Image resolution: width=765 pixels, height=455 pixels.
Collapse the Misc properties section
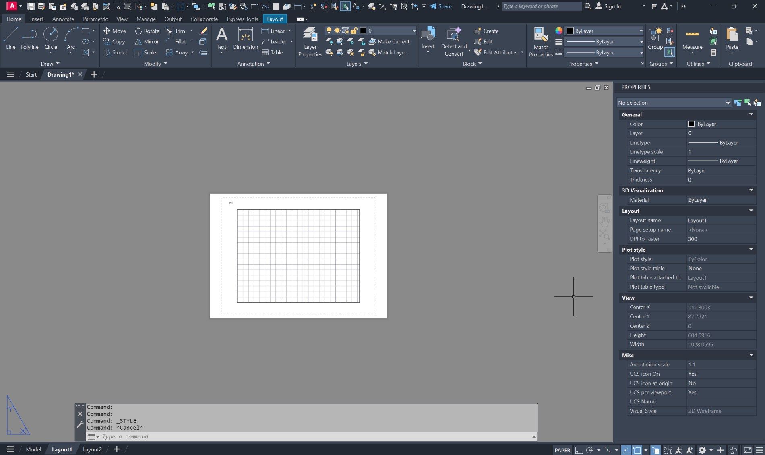[751, 355]
